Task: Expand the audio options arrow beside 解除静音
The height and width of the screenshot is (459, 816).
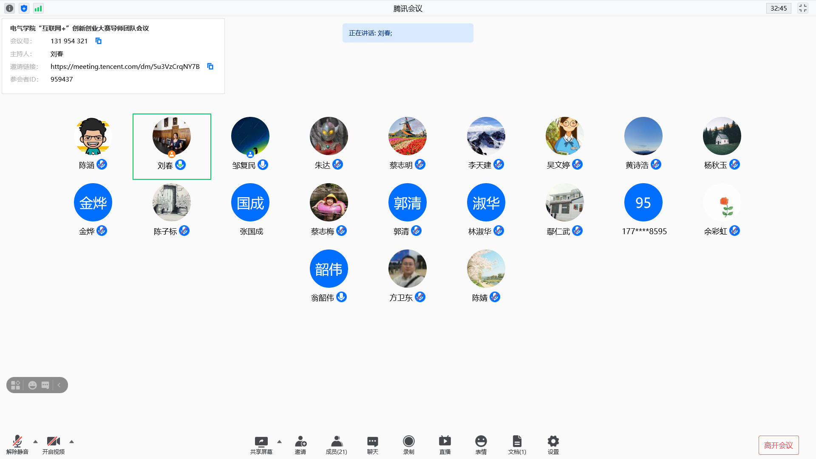Action: coord(35,442)
